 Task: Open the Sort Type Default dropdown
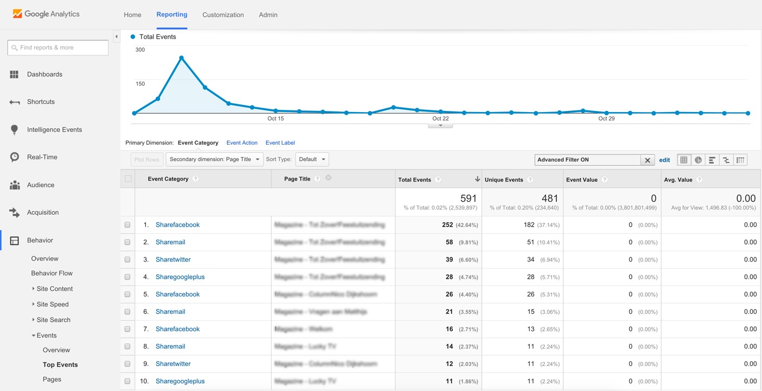point(312,159)
